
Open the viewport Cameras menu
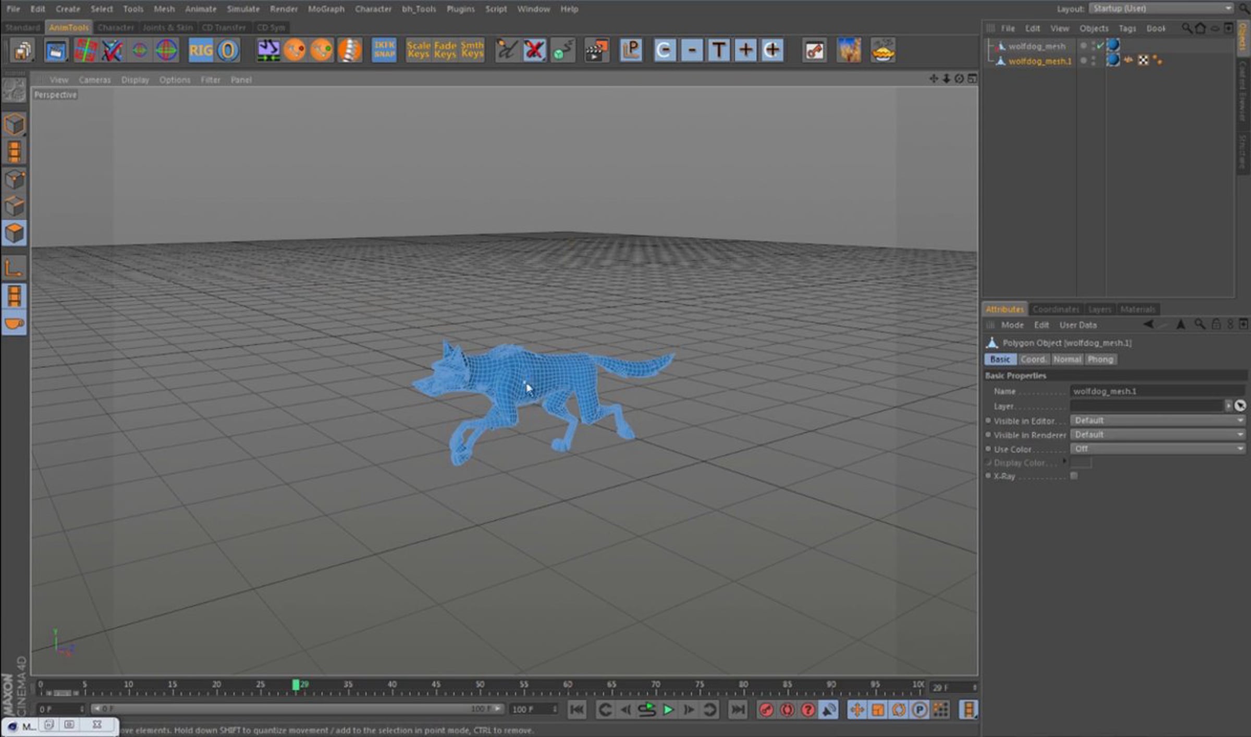pos(95,80)
